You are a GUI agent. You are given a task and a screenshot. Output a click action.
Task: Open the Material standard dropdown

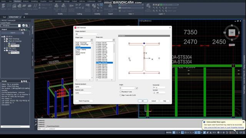click(x=84, y=87)
